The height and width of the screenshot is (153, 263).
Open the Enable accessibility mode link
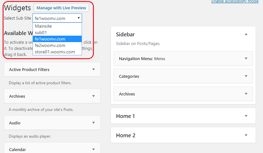pos(235,2)
